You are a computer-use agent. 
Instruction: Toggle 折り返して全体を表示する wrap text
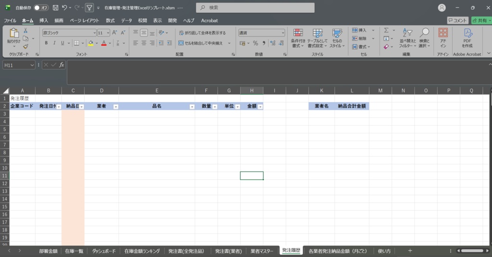click(x=202, y=33)
